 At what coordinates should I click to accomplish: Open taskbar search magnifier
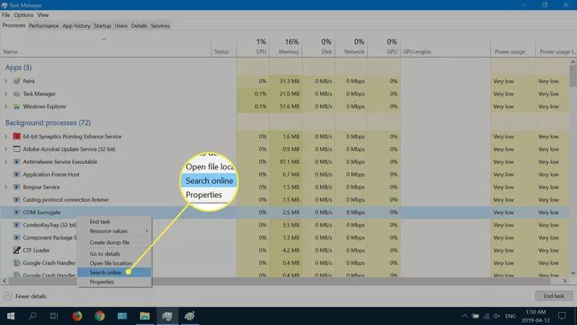[x=33, y=316]
